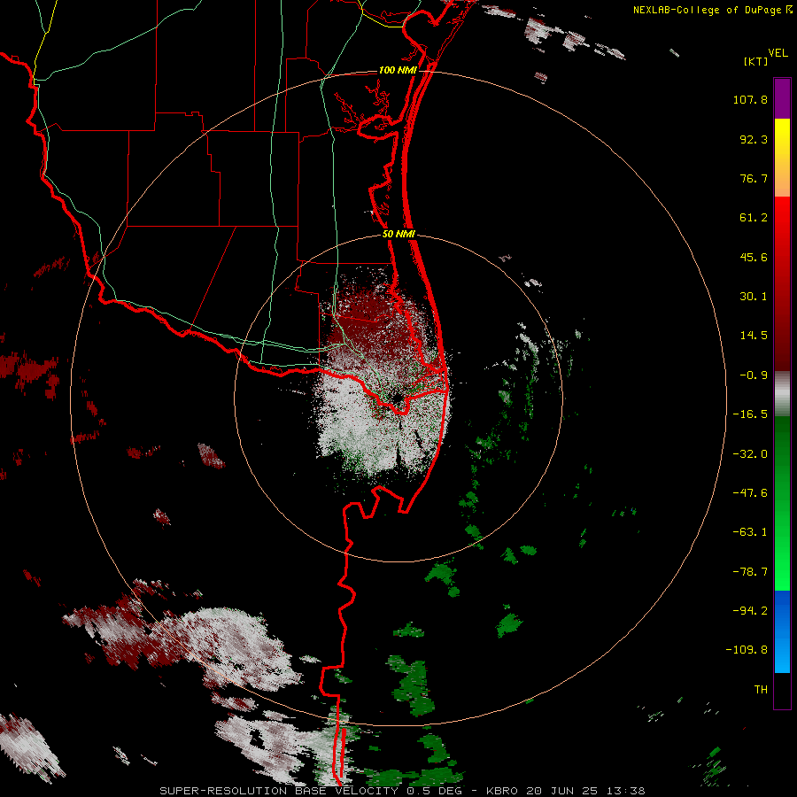Select the 14.5 scale value
The image size is (797, 797).
(754, 336)
